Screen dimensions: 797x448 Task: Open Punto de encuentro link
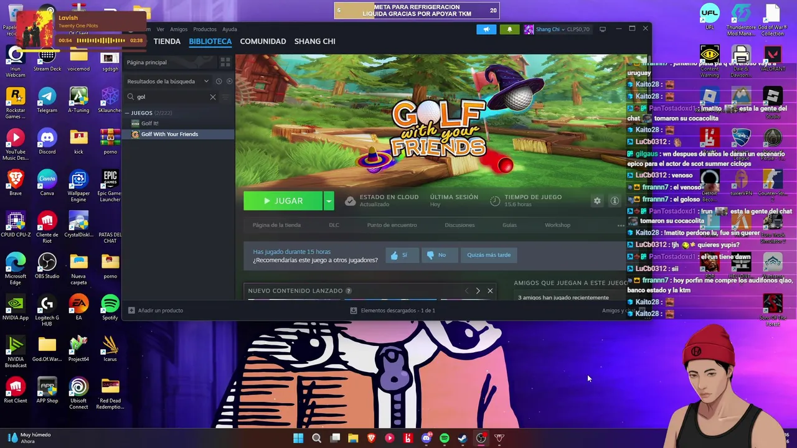(392, 225)
